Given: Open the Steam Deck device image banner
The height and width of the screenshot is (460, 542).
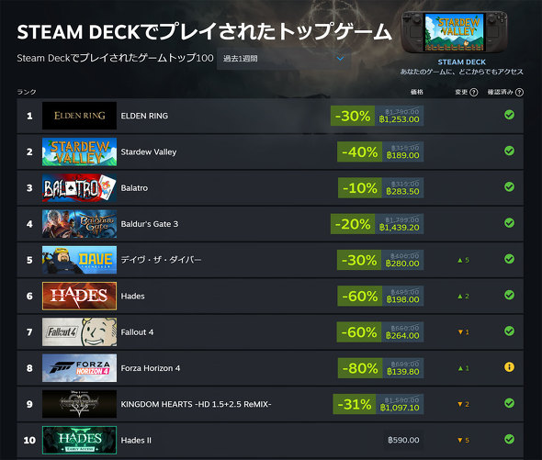Looking at the screenshot, I should click(454, 32).
